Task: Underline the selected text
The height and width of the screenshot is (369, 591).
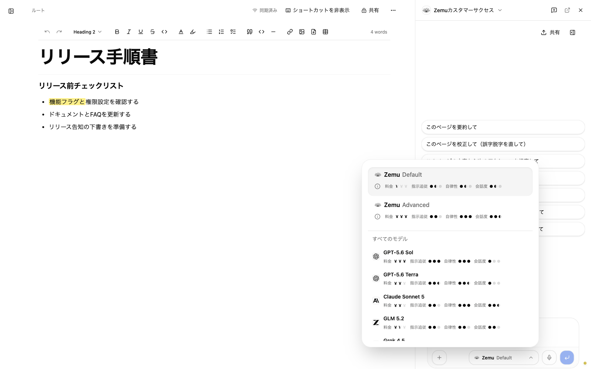Action: click(x=141, y=32)
